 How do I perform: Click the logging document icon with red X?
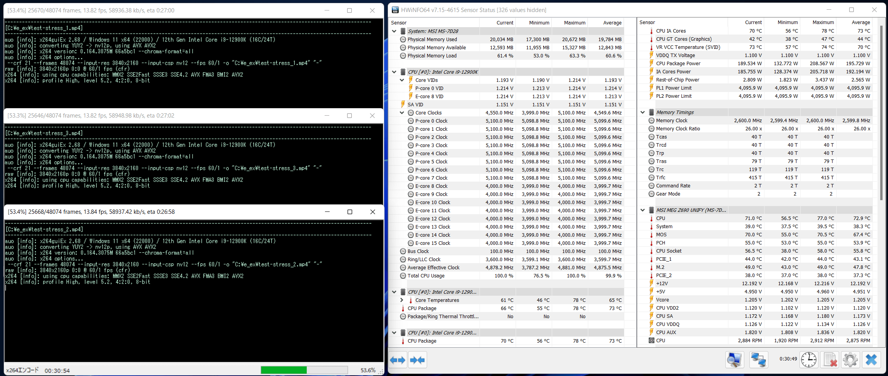[x=830, y=360]
